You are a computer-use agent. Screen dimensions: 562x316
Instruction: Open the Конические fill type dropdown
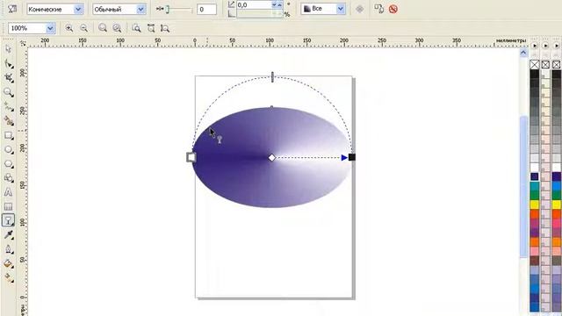click(78, 10)
